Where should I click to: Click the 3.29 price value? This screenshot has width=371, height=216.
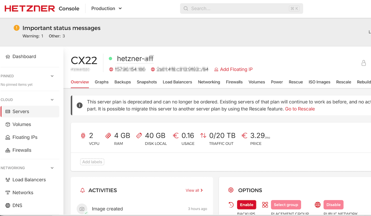258,136
